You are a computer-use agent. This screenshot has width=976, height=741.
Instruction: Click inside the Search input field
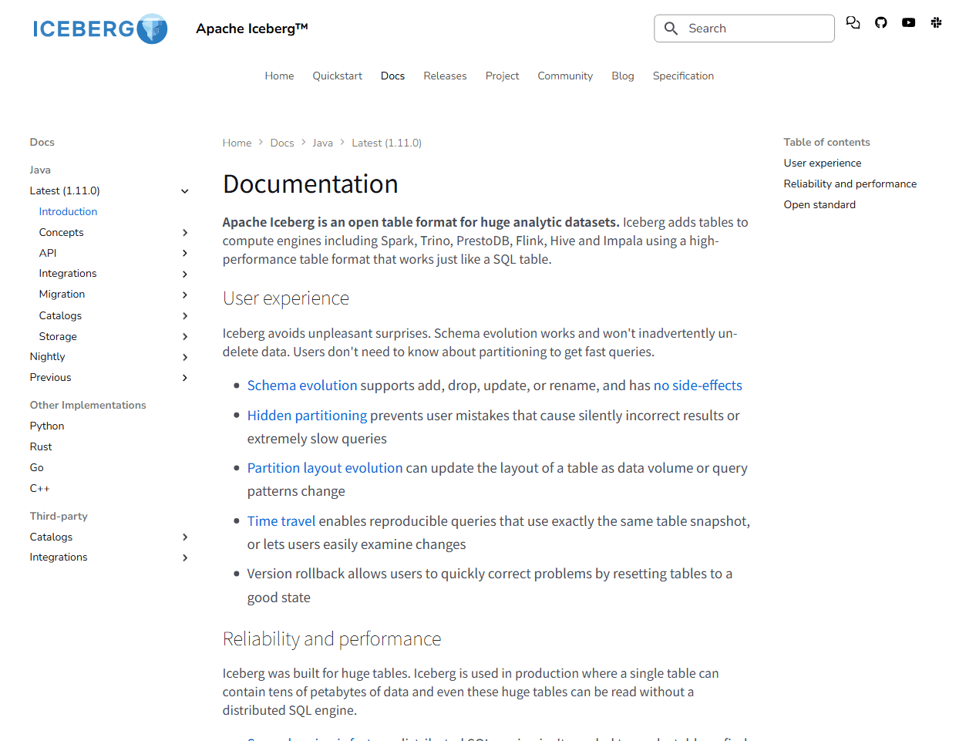(x=745, y=29)
